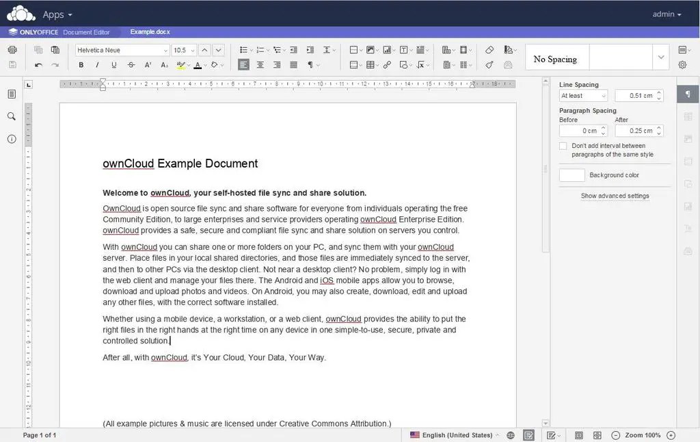
Task: Open the At least line spacing dropdown
Action: [x=584, y=96]
